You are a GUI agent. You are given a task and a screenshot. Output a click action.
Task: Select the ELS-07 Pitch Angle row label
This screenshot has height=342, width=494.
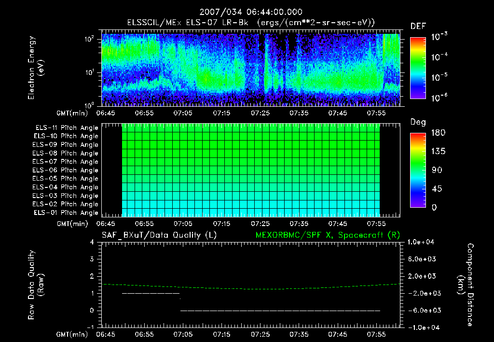[x=65, y=161]
